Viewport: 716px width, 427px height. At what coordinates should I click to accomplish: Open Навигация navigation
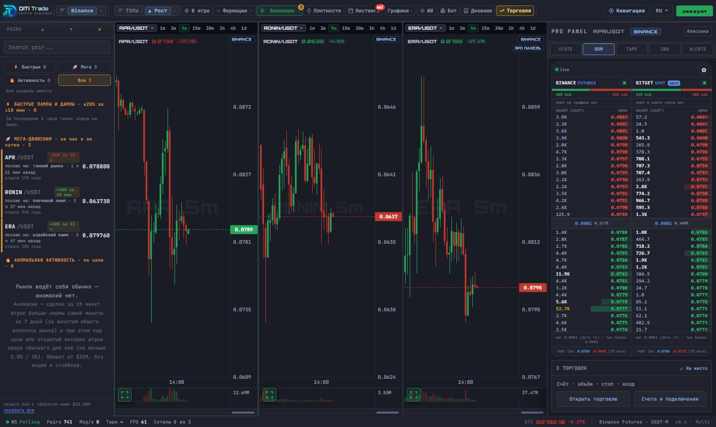pyautogui.click(x=626, y=10)
